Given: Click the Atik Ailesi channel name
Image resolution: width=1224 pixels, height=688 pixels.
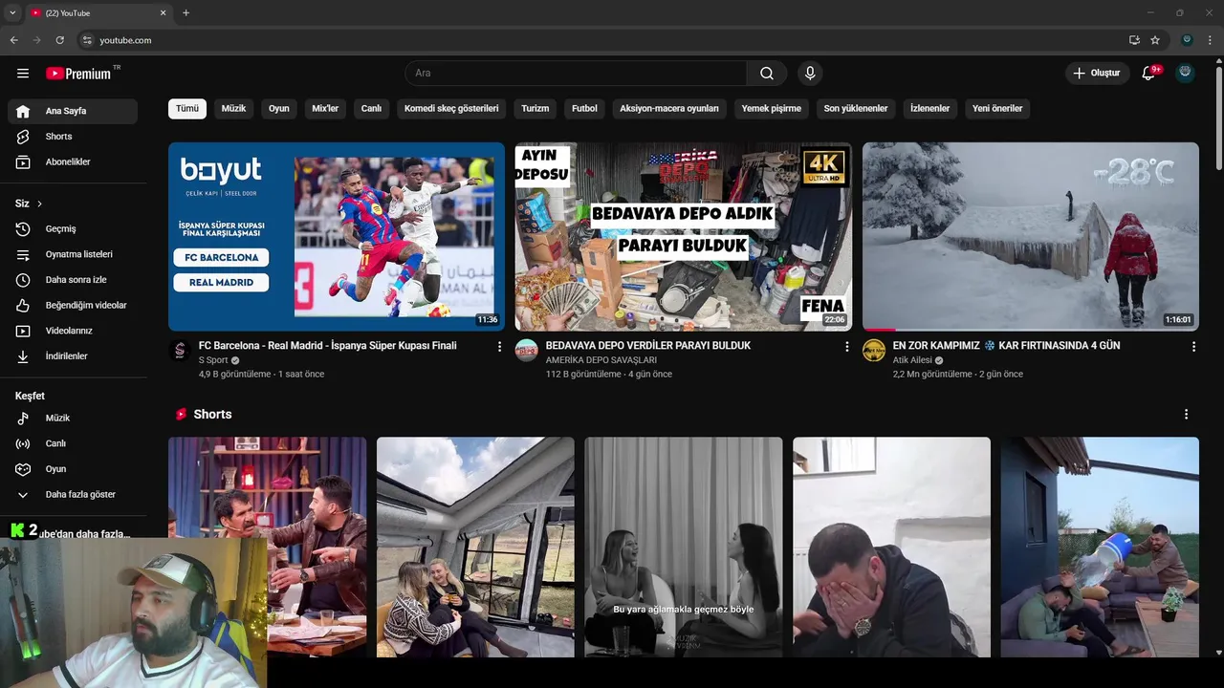Looking at the screenshot, I should [x=912, y=360].
